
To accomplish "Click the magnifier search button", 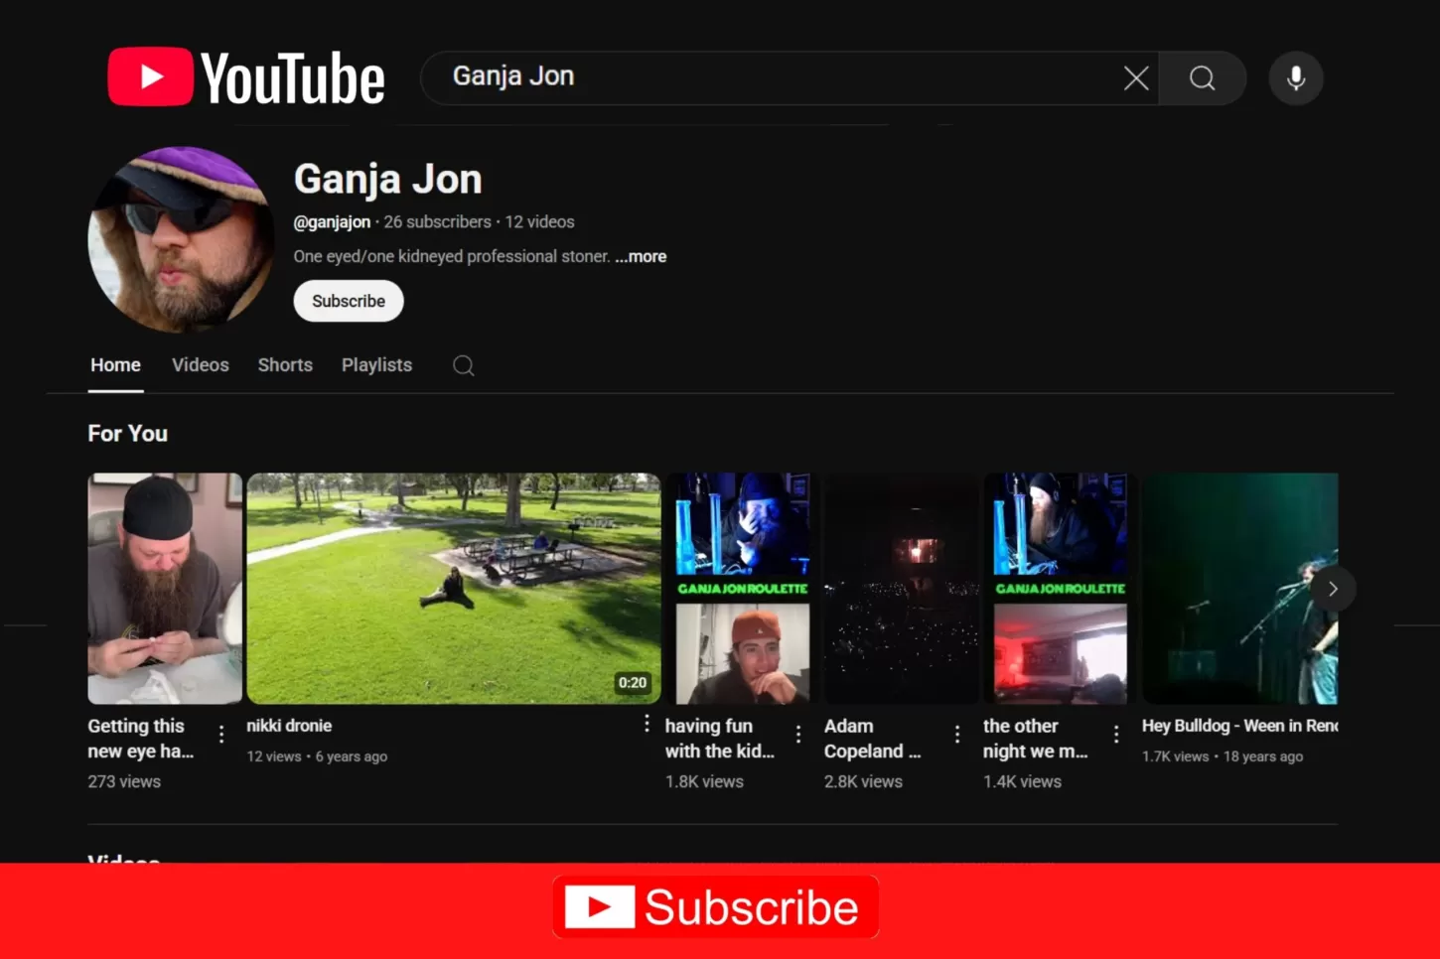I will (1203, 78).
